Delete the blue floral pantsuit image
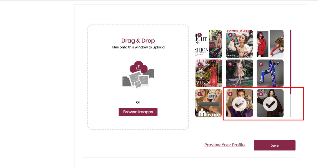Screen dimensions: 318x168 coord(261,64)
